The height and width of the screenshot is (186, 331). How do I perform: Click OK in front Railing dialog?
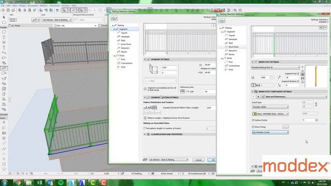(x=212, y=160)
